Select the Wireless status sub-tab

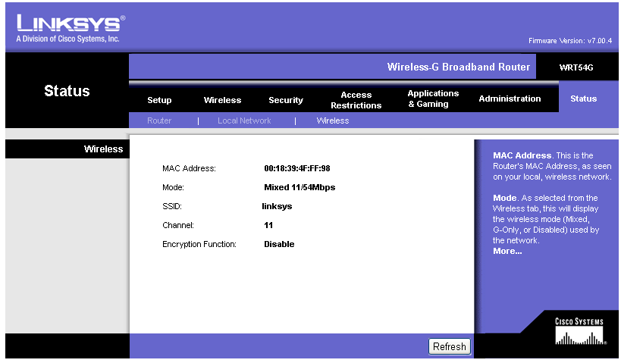click(333, 120)
